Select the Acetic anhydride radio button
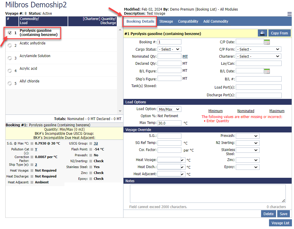This screenshot has width=294, height=229. coord(10,46)
